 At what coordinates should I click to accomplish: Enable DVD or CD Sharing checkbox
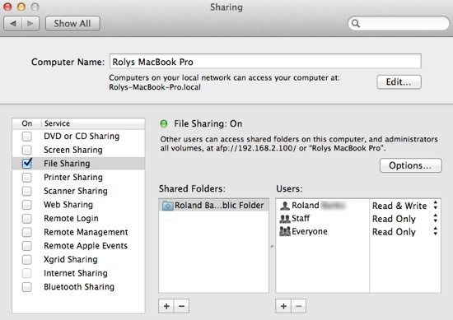(x=27, y=137)
